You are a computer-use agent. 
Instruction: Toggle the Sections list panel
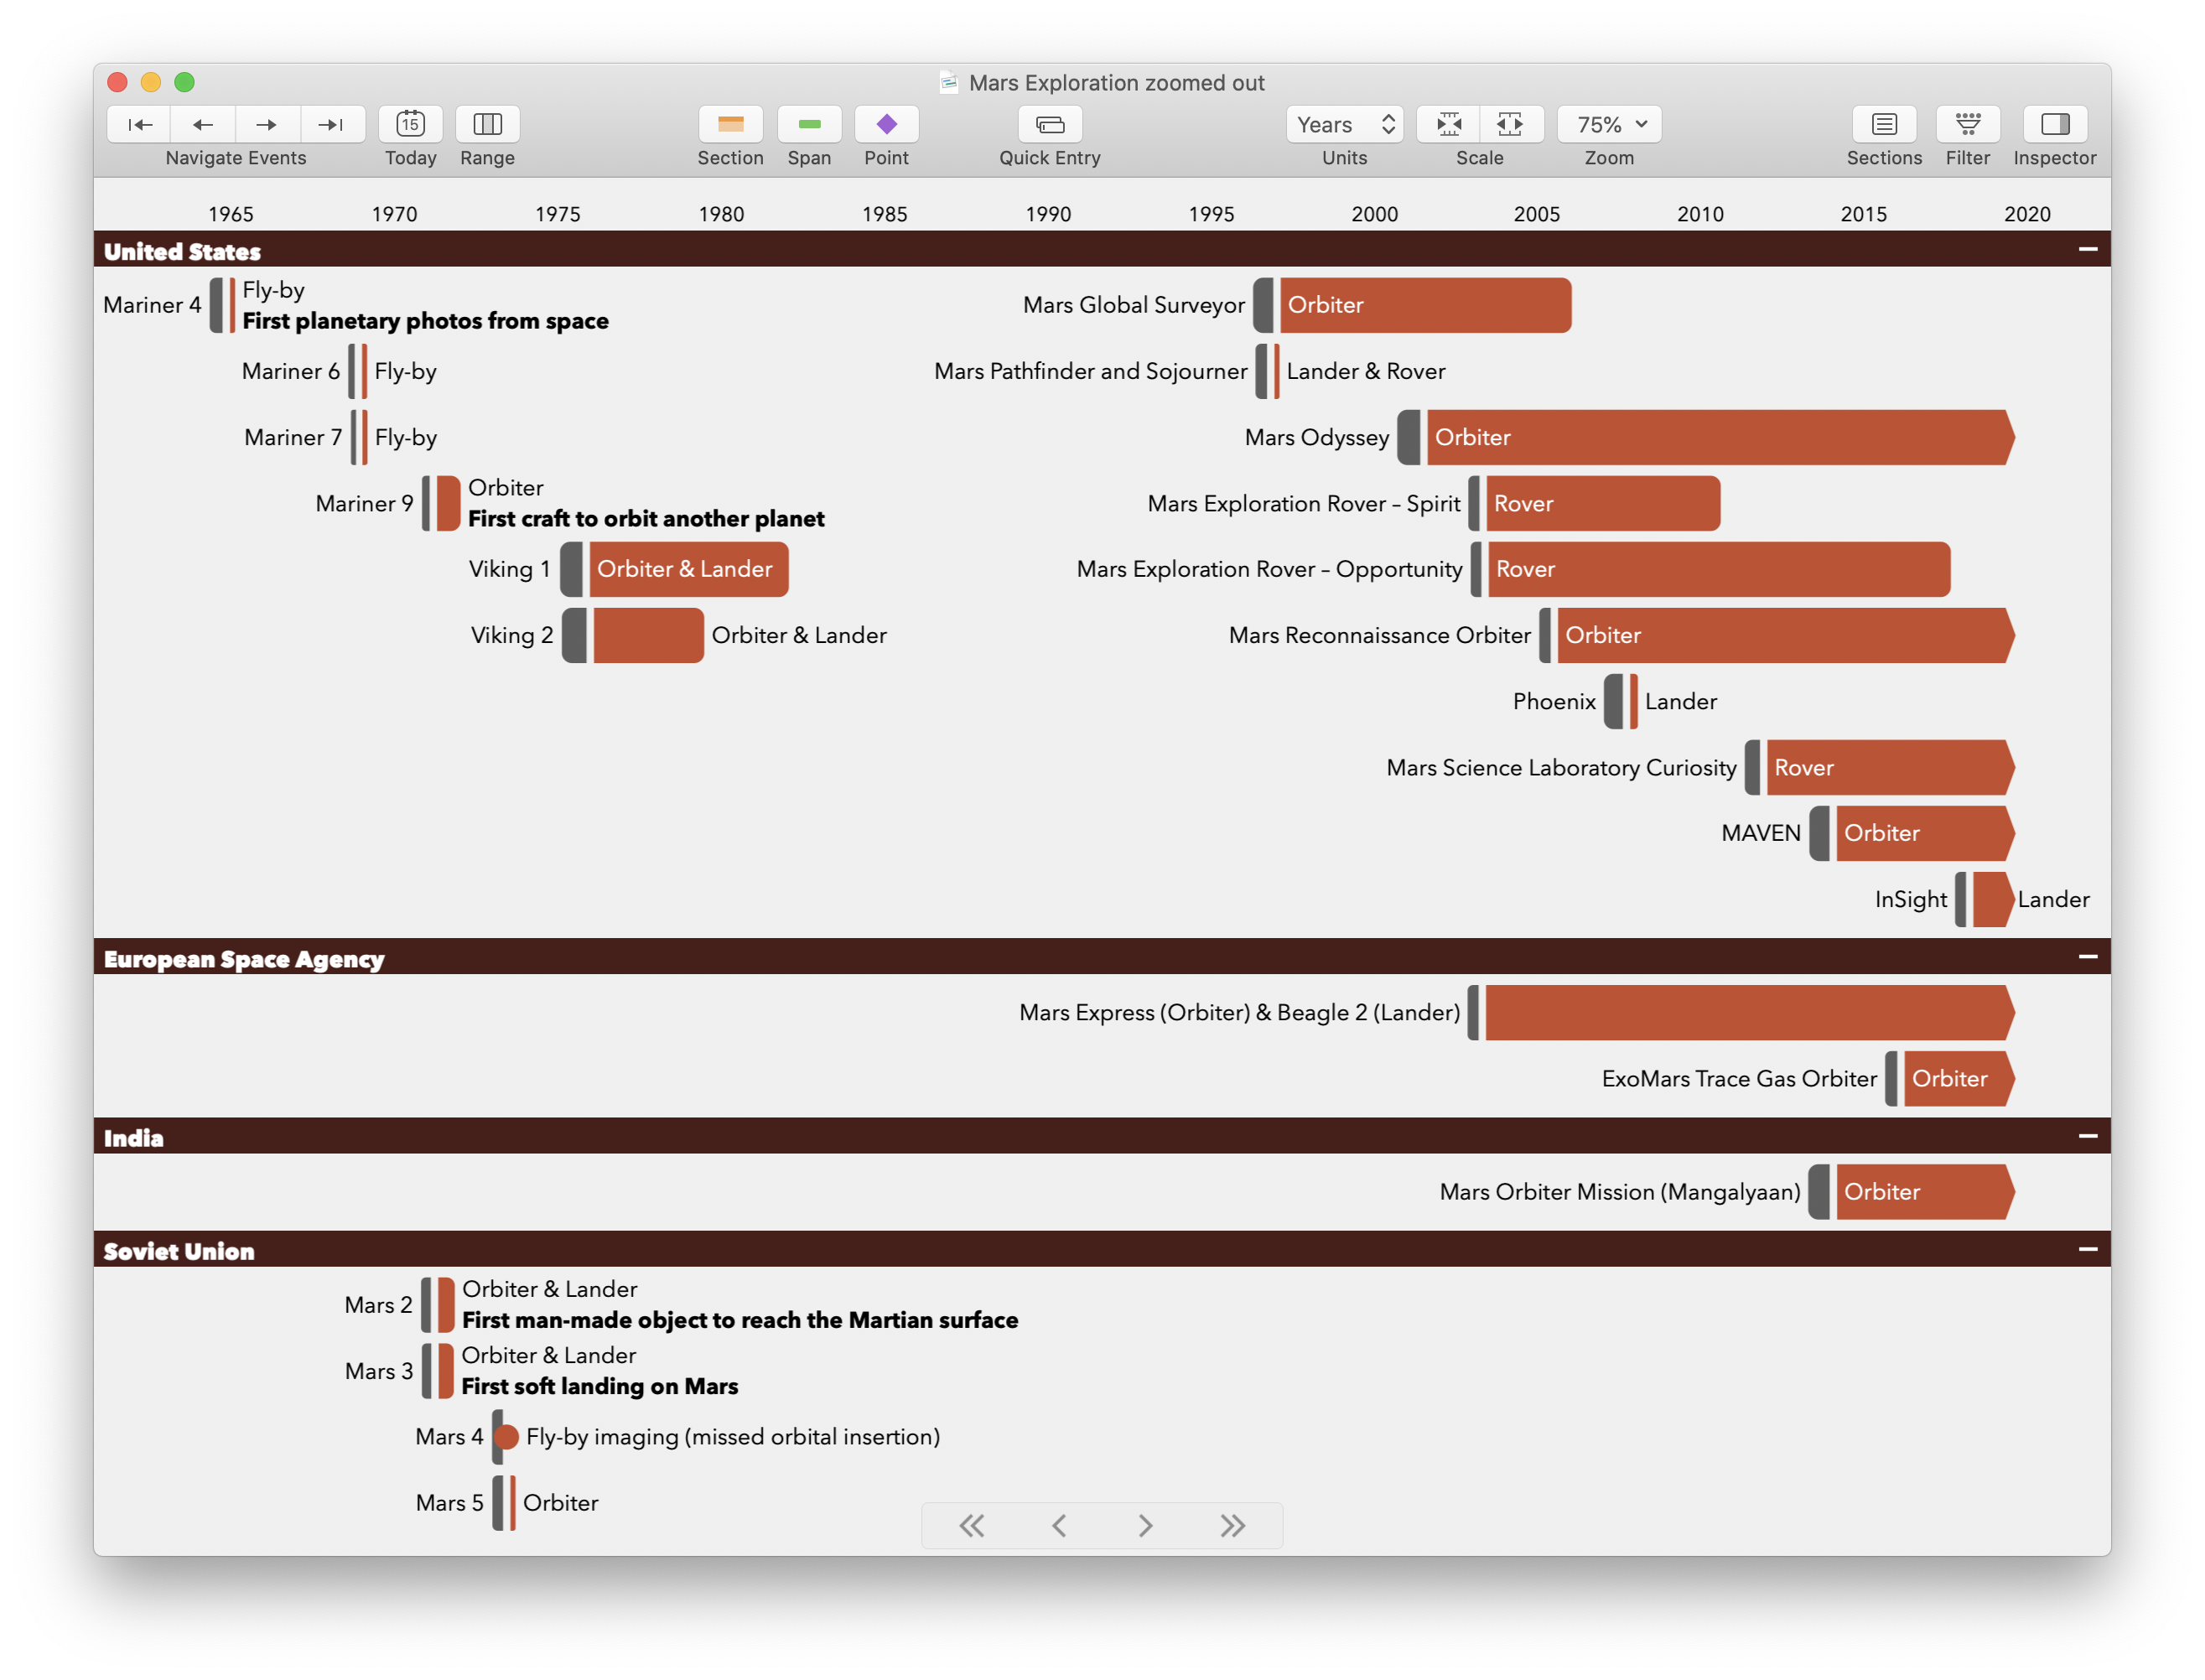(1884, 124)
